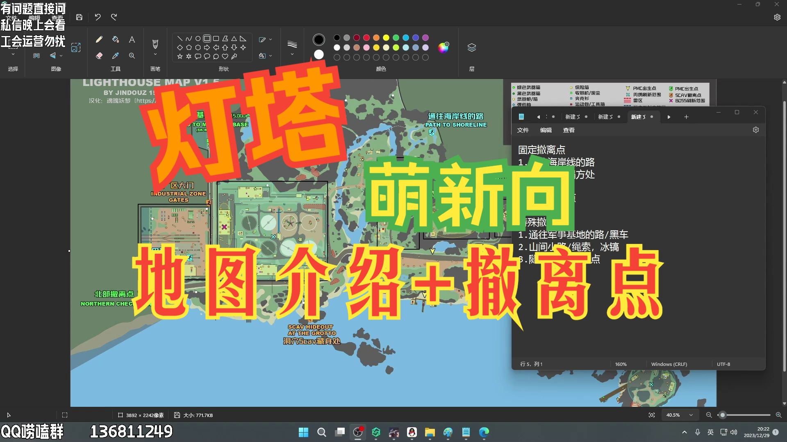Choose the Heart shape
This screenshot has width=787, height=442.
point(225,56)
